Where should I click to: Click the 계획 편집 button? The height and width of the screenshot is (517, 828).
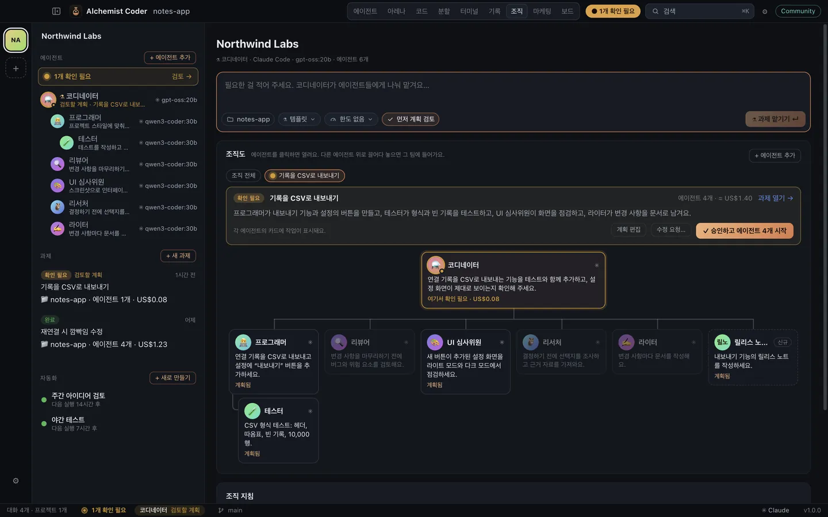coord(628,230)
